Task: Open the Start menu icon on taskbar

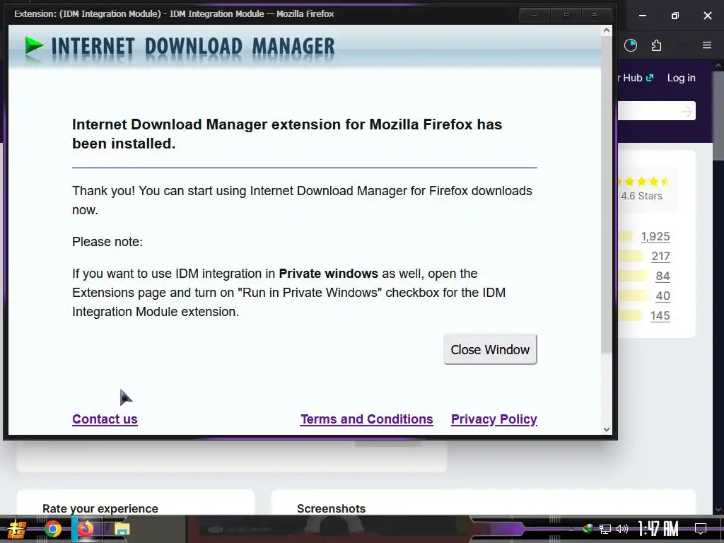Action: tap(17, 529)
